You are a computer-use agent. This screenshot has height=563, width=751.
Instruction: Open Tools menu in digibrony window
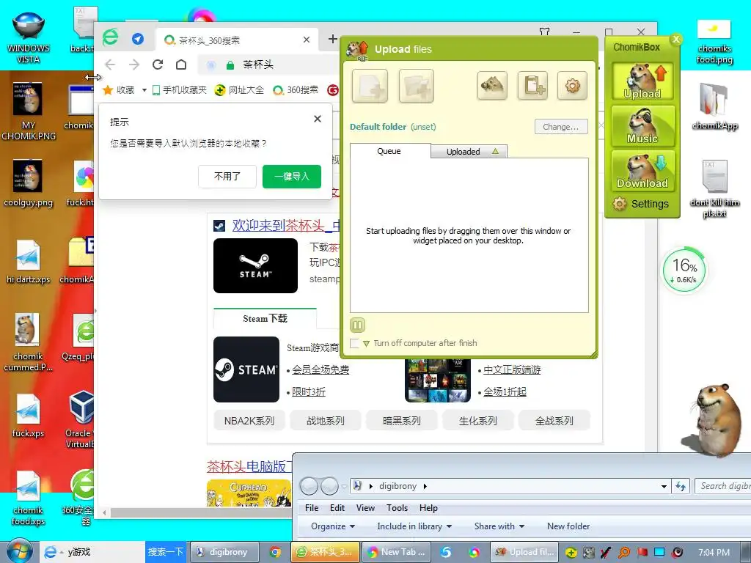(397, 508)
